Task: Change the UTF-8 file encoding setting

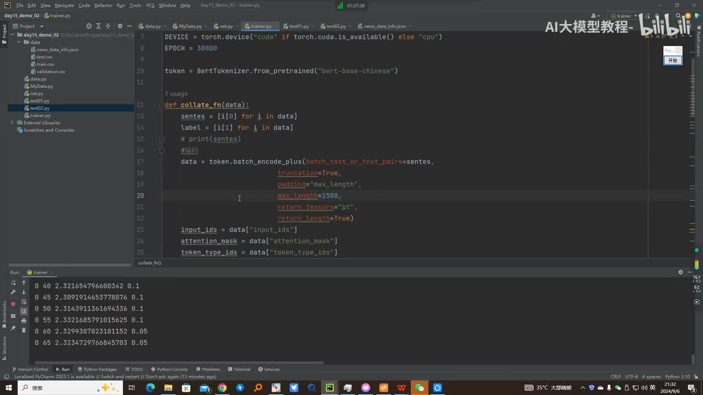Action: point(632,377)
